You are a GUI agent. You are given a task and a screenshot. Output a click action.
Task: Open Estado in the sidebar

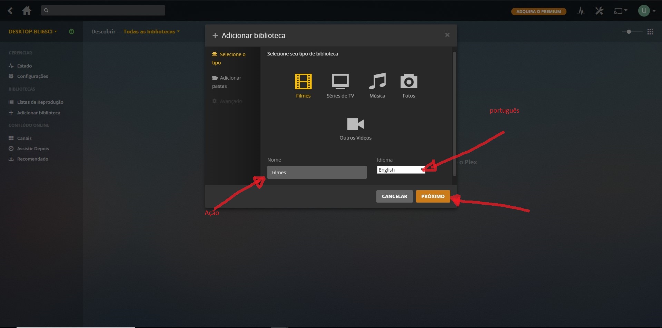[x=20, y=66]
